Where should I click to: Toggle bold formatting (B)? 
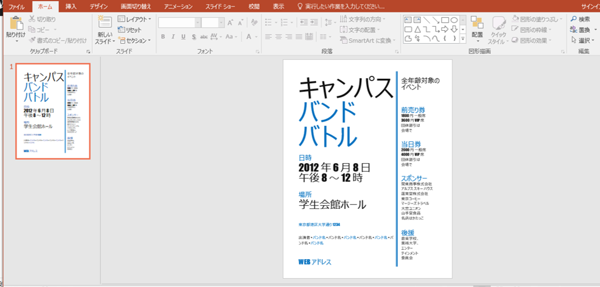(x=163, y=37)
